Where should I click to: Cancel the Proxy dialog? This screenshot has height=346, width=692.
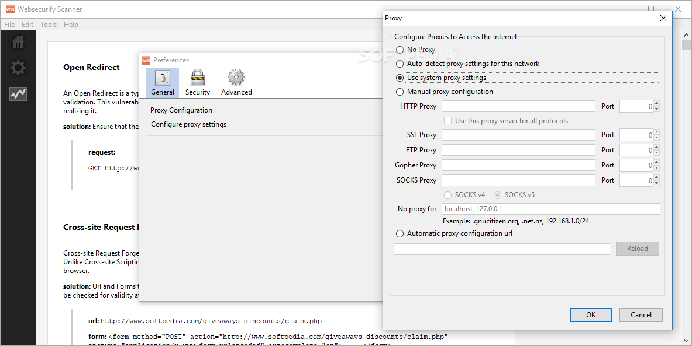pos(641,314)
